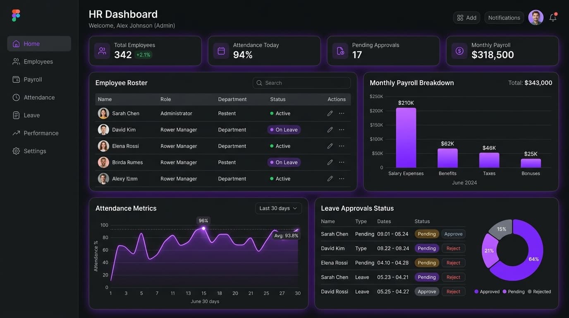Click the Employee Roster search field

click(x=301, y=83)
